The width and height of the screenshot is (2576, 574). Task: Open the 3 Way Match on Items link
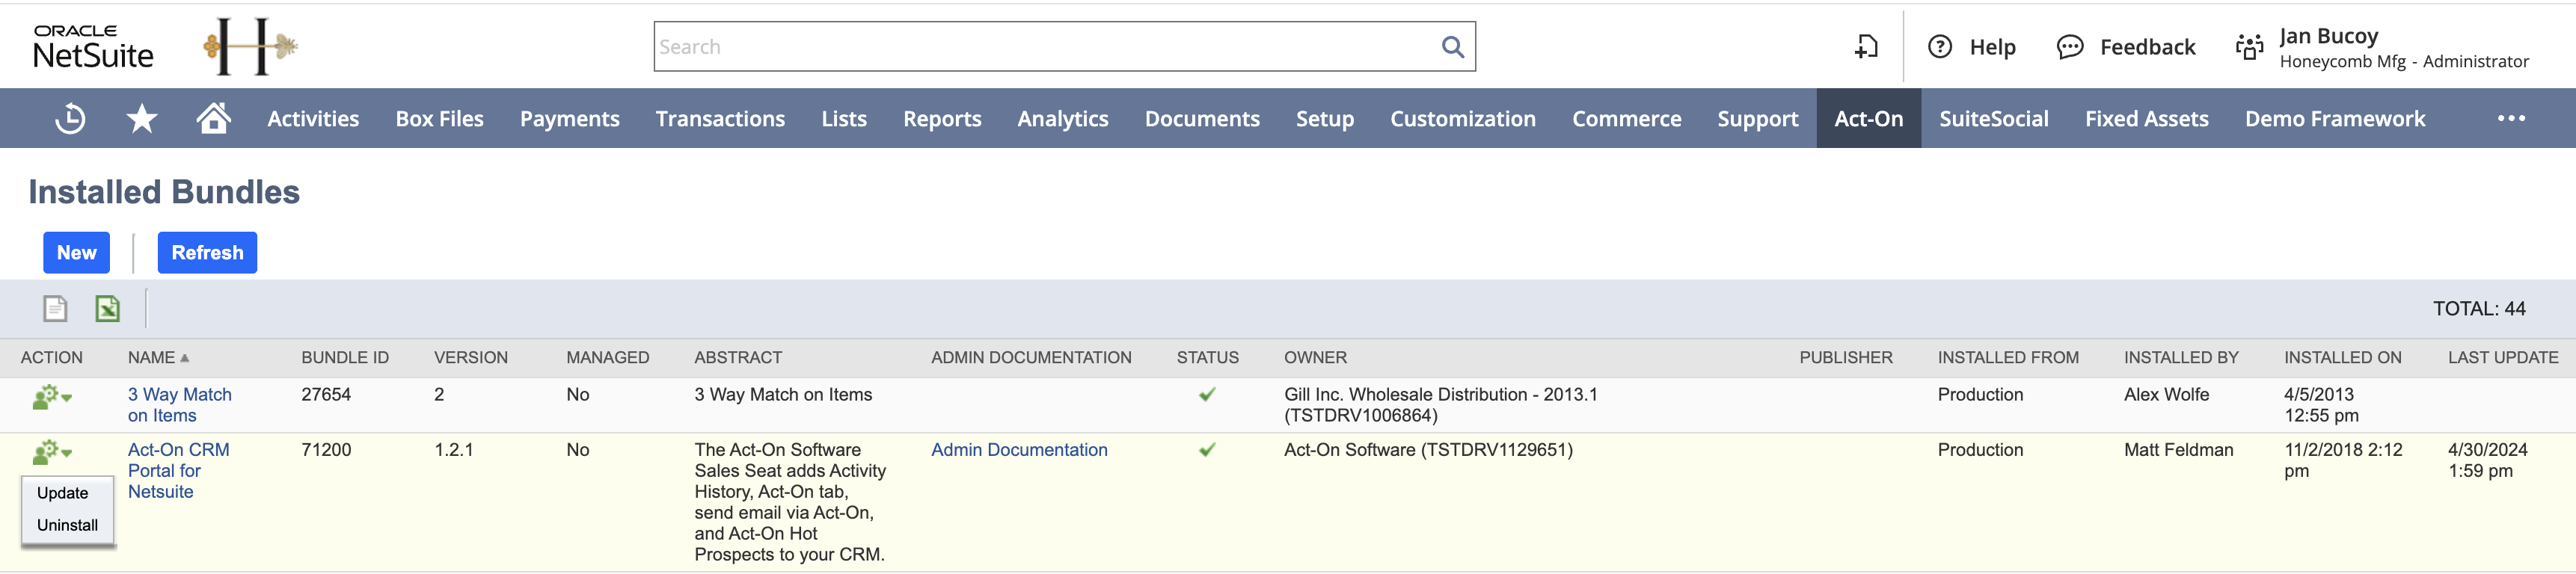pos(180,405)
